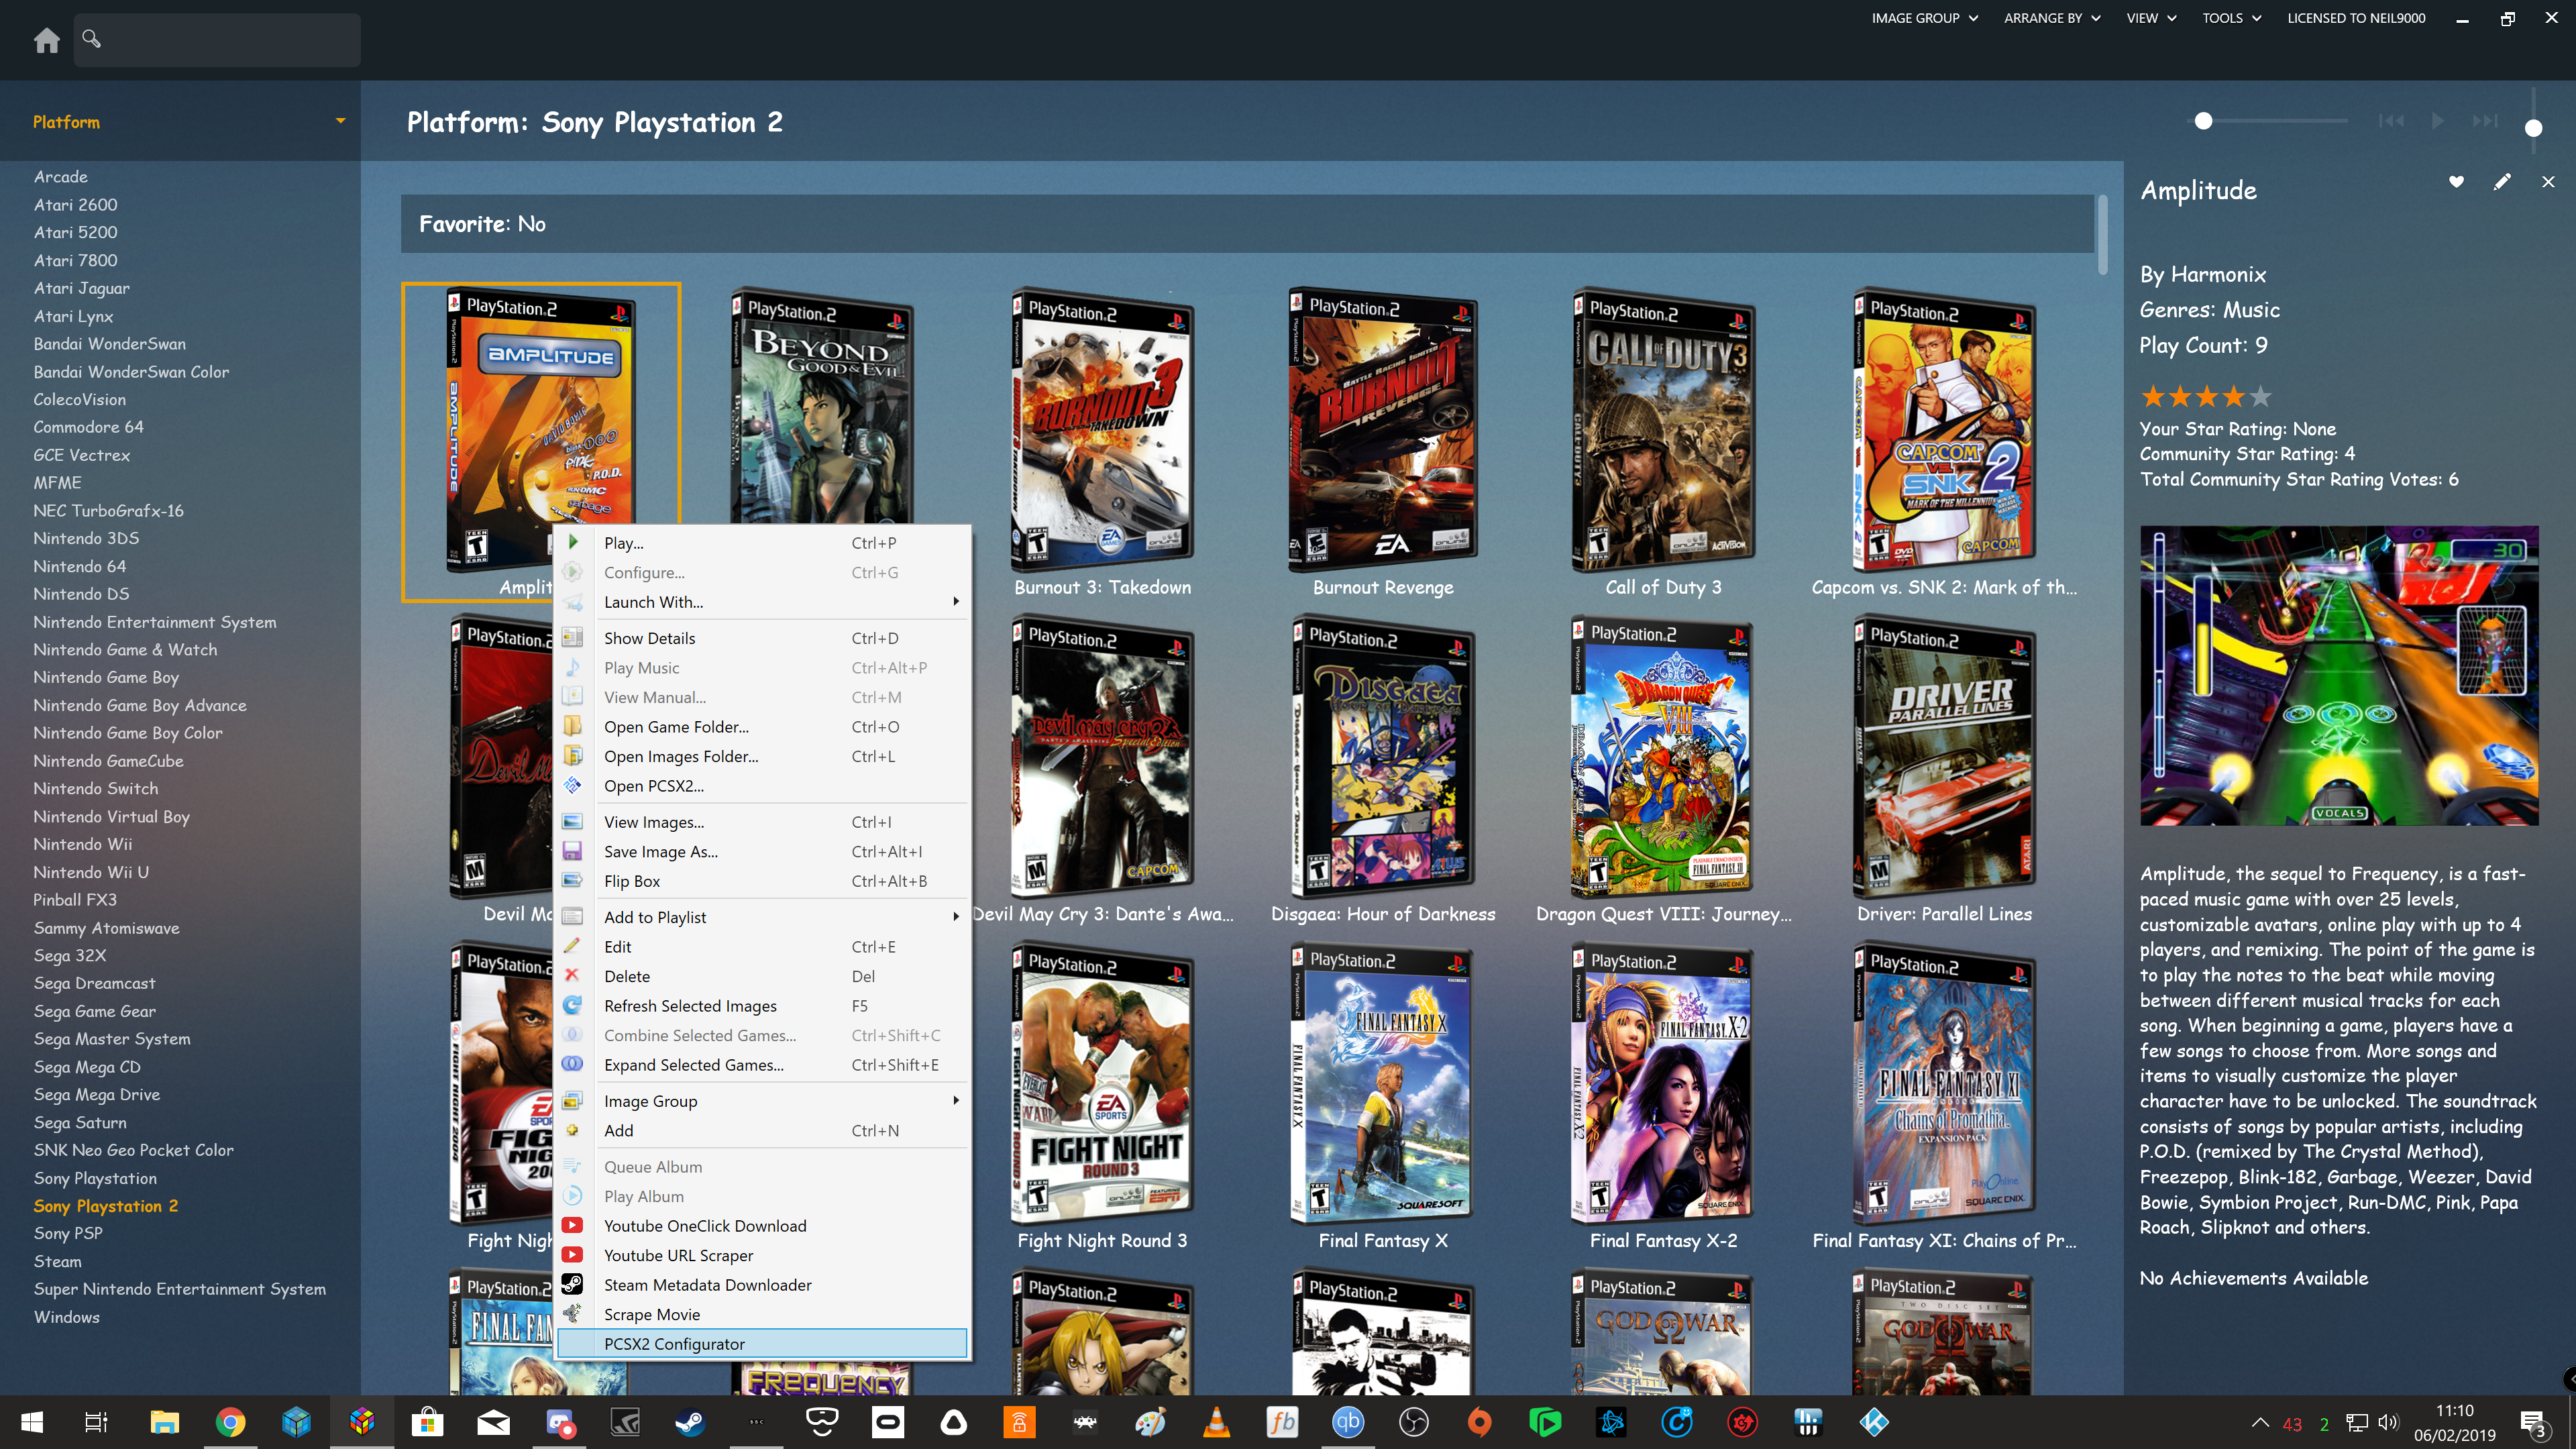Screen dimensions: 2576x1449
Task: Select PCSX2 Configurator menu entry
Action: point(762,1344)
